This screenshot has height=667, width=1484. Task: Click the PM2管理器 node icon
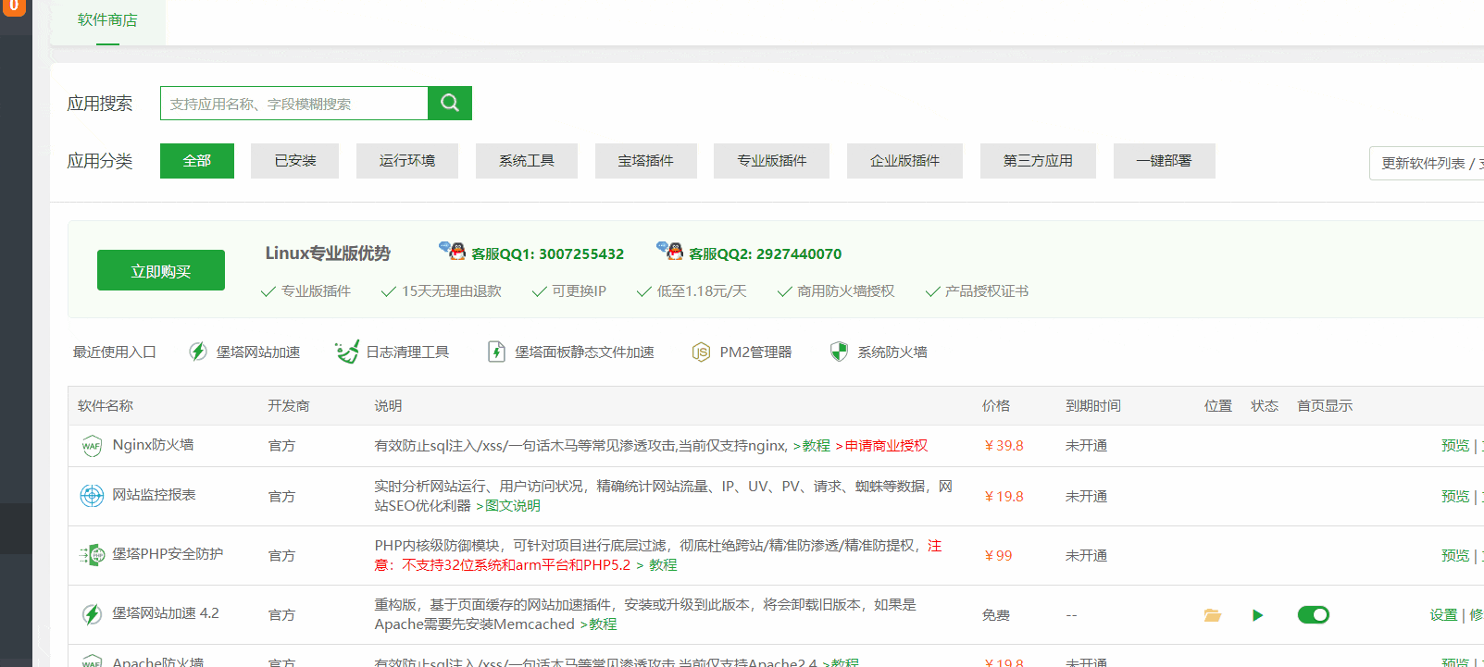coord(701,352)
